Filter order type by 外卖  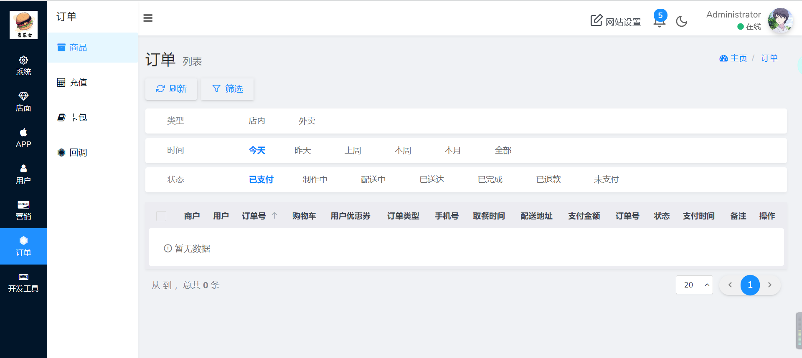click(x=307, y=121)
